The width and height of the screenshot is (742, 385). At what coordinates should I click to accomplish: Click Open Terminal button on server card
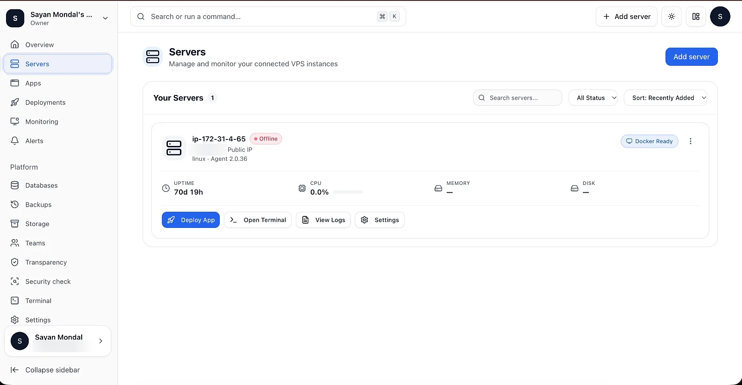tap(258, 220)
